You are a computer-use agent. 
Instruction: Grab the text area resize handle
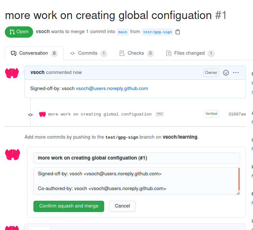point(238,193)
